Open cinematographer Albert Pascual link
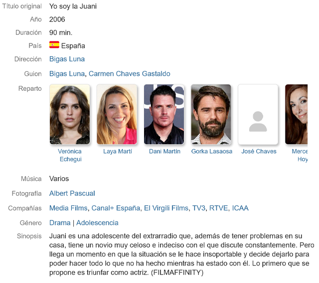 tap(72, 193)
